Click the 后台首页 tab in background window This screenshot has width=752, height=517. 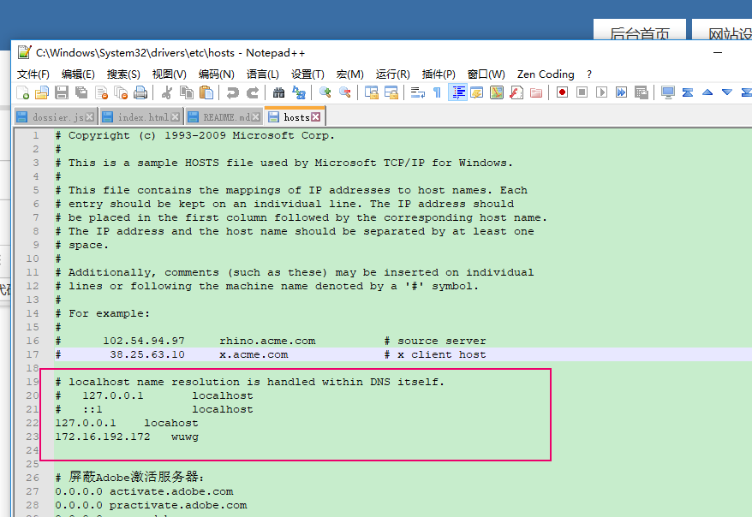(x=639, y=30)
